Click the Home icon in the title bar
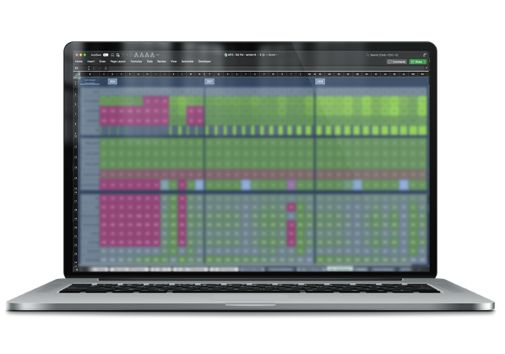Viewport: 505px width, 354px height. [112, 55]
